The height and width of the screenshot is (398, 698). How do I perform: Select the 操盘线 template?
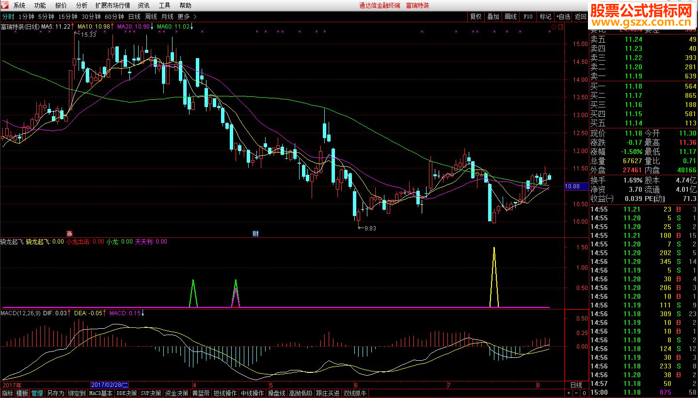(277, 394)
